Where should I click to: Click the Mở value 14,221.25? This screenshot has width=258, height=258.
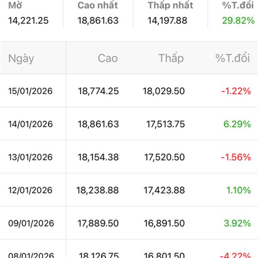(29, 20)
